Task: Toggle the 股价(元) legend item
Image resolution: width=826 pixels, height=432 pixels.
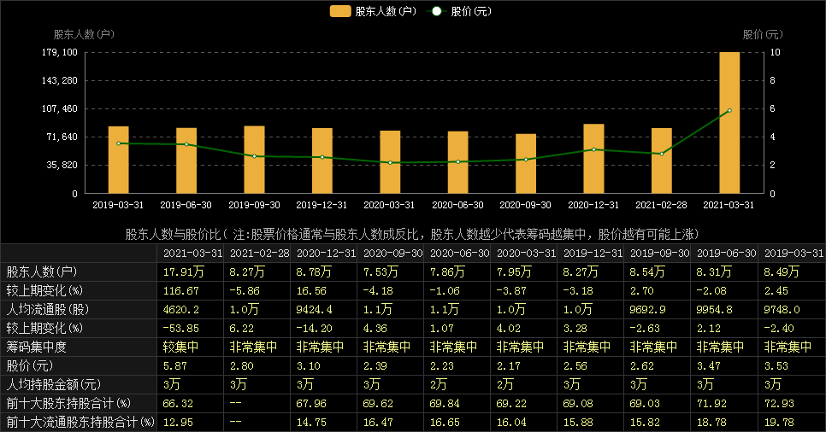Action: click(x=459, y=11)
